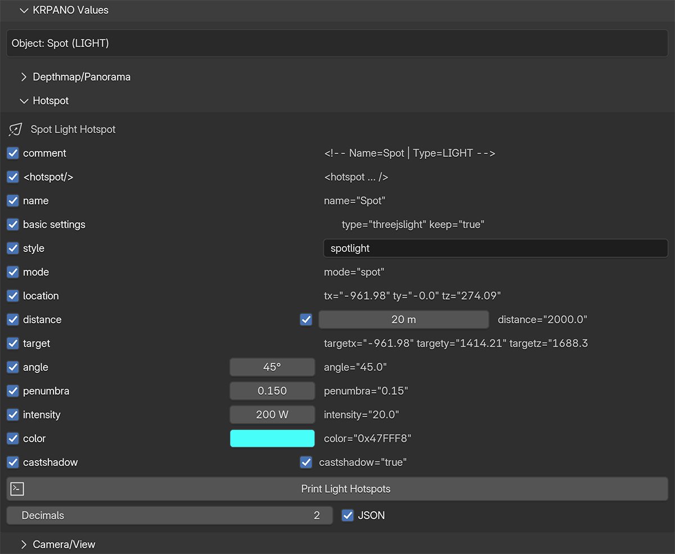This screenshot has height=554, width=675.
Task: Click the console icon on Print button
Action: tap(17, 489)
